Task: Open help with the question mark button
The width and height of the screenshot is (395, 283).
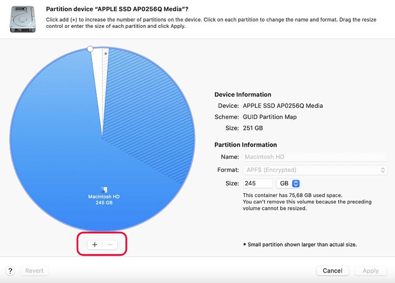Action: (x=10, y=271)
